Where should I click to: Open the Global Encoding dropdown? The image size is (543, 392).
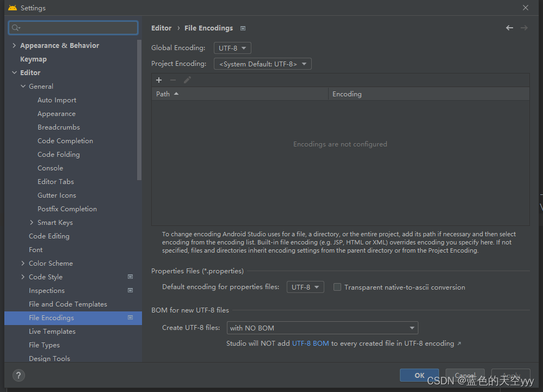[x=232, y=47]
